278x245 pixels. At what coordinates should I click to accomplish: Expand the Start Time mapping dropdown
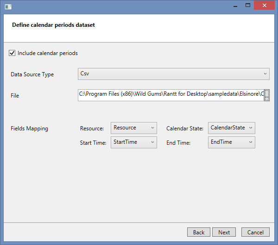coord(134,142)
